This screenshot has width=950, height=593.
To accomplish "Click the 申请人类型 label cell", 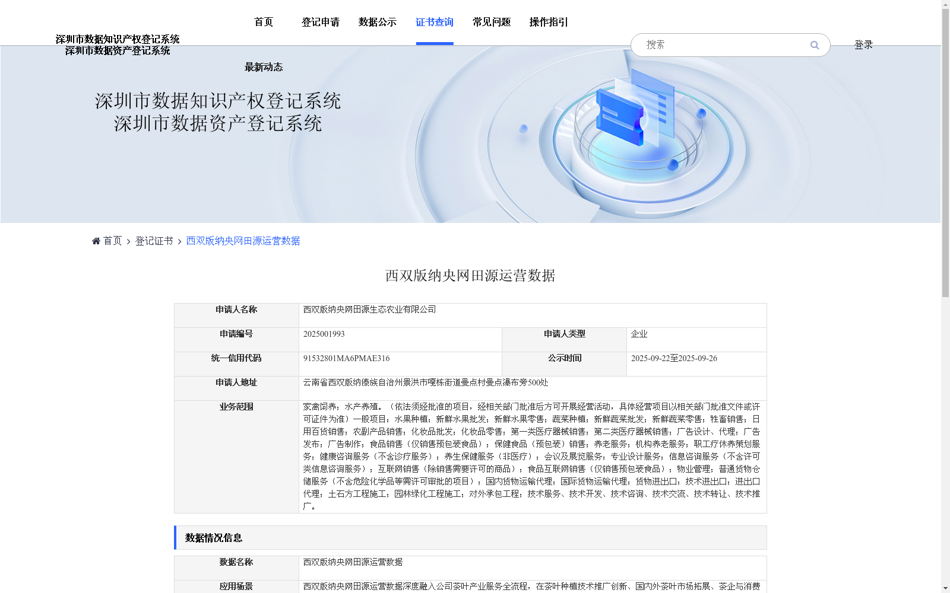I will (564, 340).
